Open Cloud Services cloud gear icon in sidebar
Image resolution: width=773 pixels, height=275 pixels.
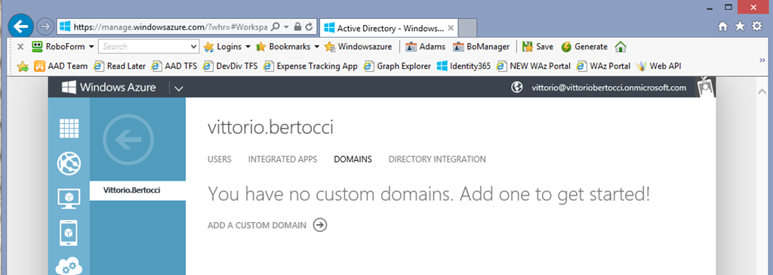(69, 267)
